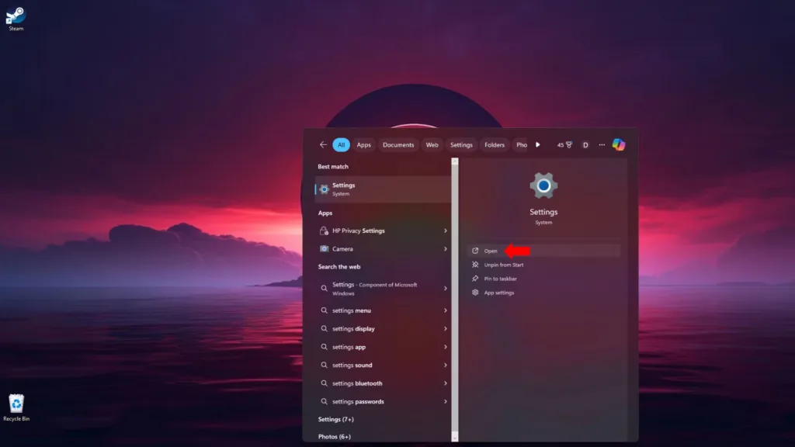Image resolution: width=795 pixels, height=447 pixels.
Task: Switch to the All filter tab
Action: pyautogui.click(x=342, y=145)
